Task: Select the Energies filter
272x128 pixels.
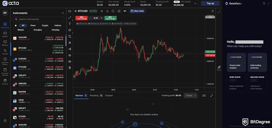Action: [38, 30]
